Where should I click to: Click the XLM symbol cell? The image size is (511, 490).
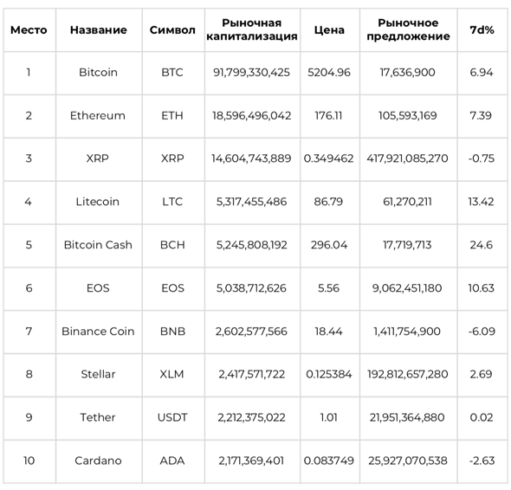[171, 374]
